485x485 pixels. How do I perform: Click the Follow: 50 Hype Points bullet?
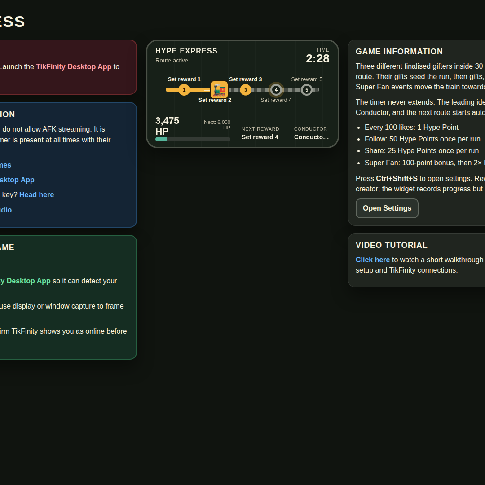click(423, 139)
